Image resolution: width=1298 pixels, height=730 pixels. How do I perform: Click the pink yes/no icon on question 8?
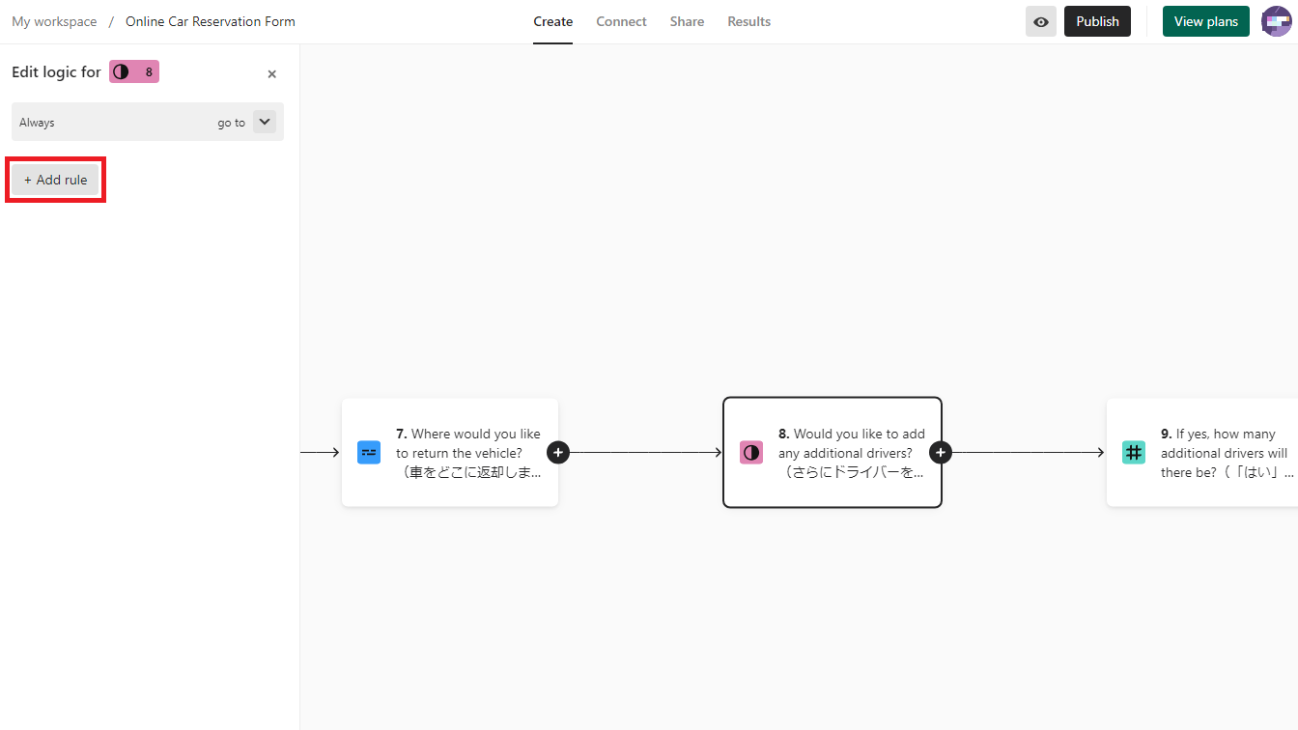[751, 452]
